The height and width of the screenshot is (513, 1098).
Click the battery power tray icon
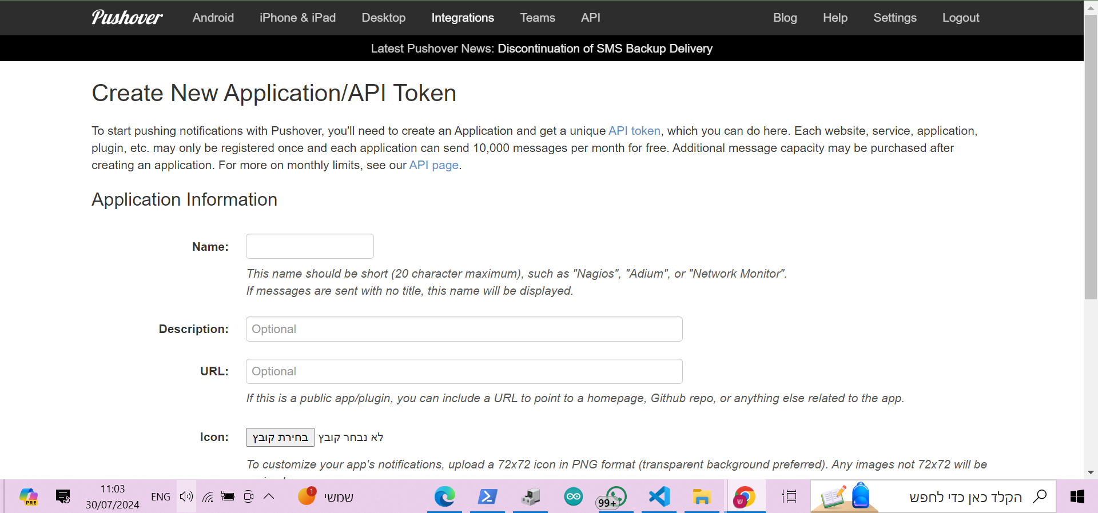228,496
